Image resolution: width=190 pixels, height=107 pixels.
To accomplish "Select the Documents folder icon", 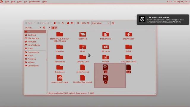I will [x=106, y=36].
